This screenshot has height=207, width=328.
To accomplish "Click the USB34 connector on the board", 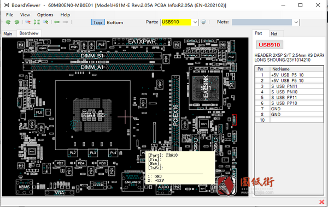I will [98, 185].
